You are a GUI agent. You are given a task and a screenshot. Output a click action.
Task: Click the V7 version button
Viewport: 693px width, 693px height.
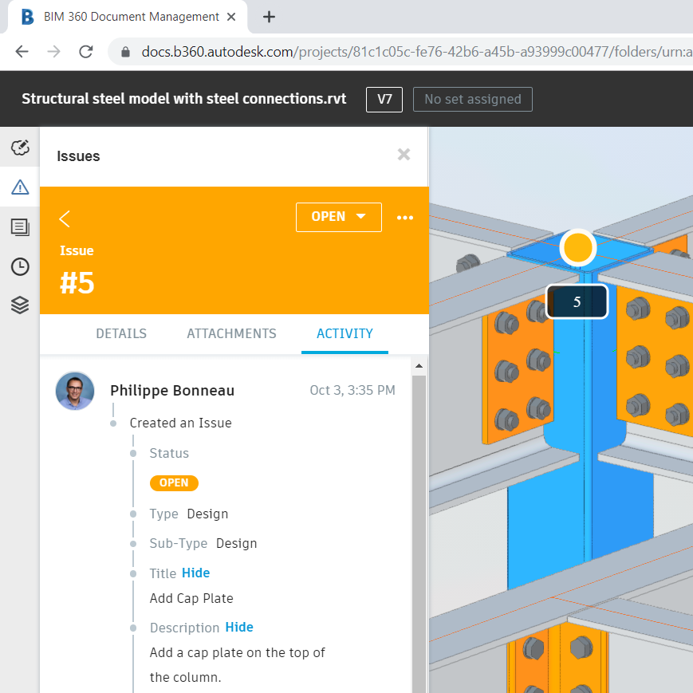[384, 99]
